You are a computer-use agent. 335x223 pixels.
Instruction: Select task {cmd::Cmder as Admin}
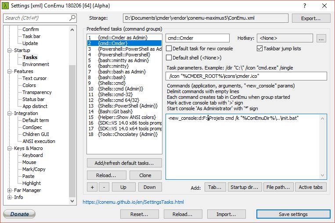pyautogui.click(x=124, y=38)
